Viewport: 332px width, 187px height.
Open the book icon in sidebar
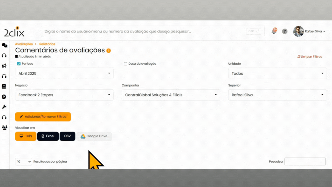(x=4, y=86)
